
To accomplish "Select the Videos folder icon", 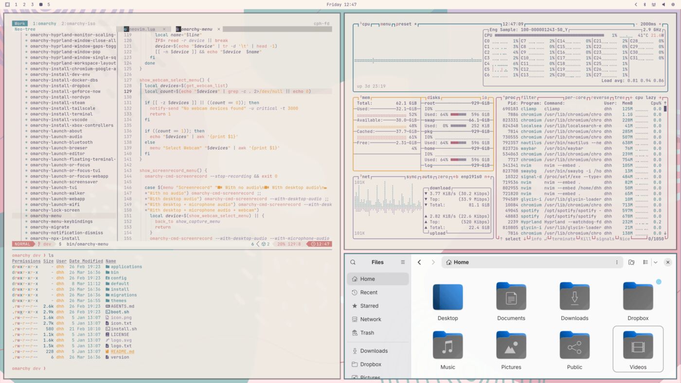I will pos(638,345).
